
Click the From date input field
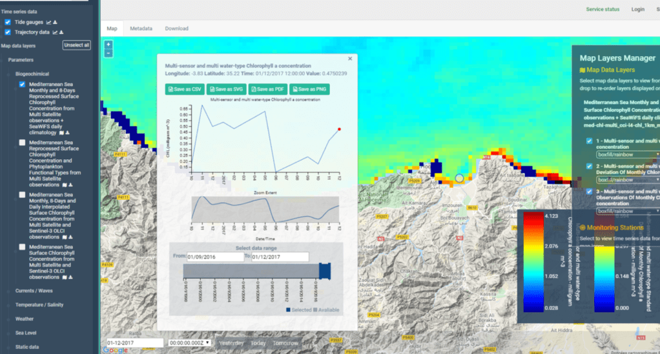(215, 257)
